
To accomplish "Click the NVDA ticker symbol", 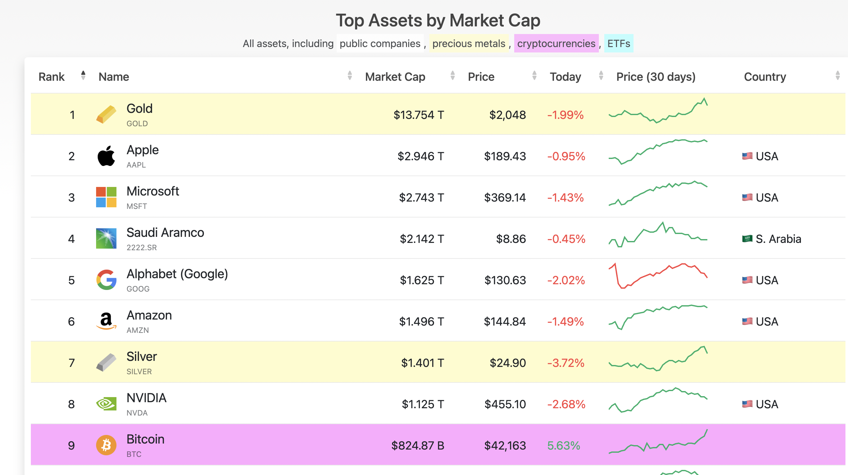I will [137, 413].
